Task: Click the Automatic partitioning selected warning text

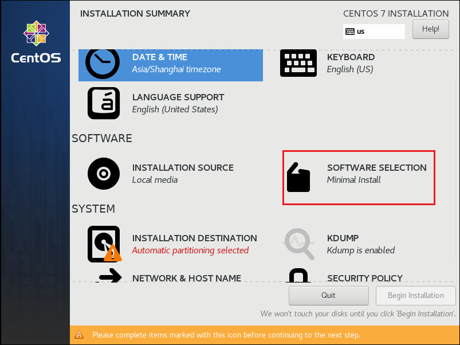Action: point(190,250)
